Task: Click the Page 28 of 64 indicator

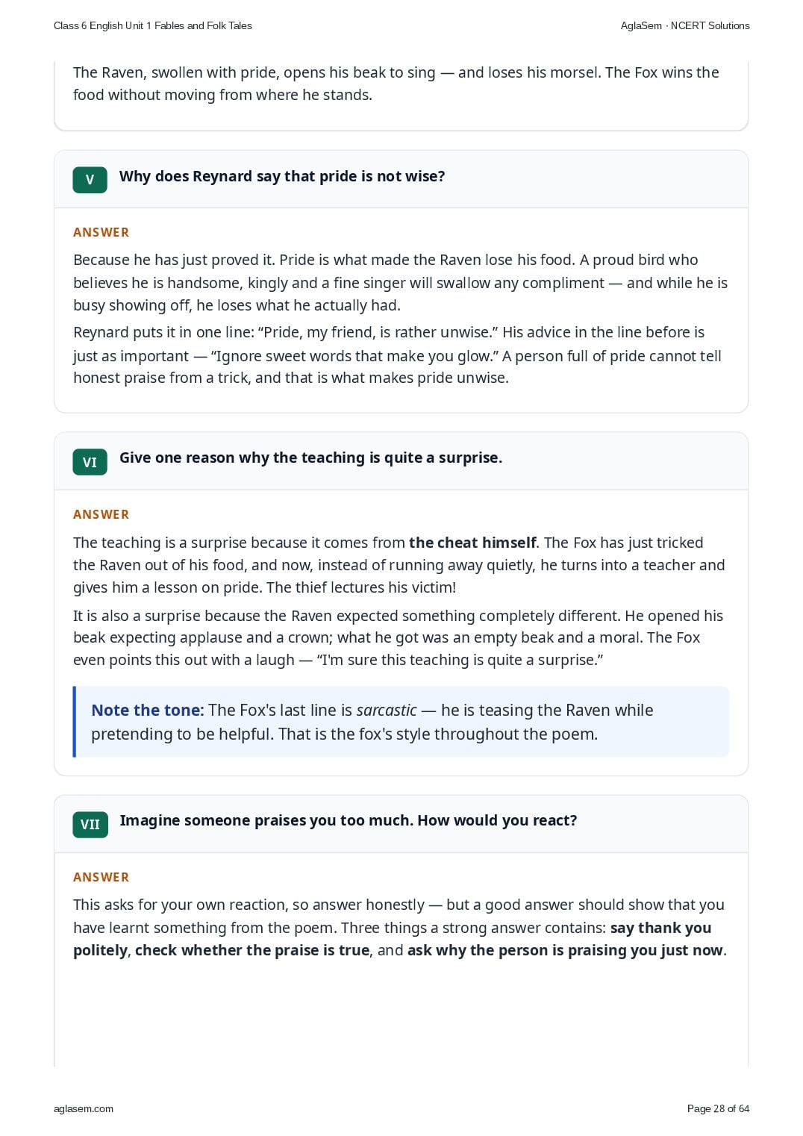Action: click(x=718, y=1108)
